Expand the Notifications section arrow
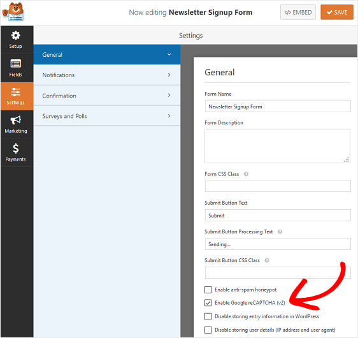 [x=169, y=75]
